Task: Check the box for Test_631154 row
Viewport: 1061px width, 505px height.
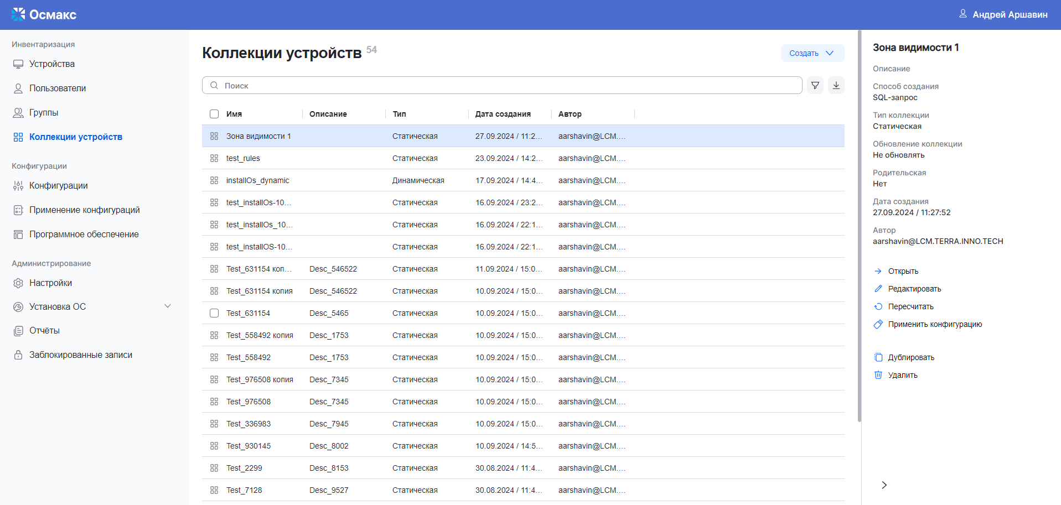Action: [214, 313]
